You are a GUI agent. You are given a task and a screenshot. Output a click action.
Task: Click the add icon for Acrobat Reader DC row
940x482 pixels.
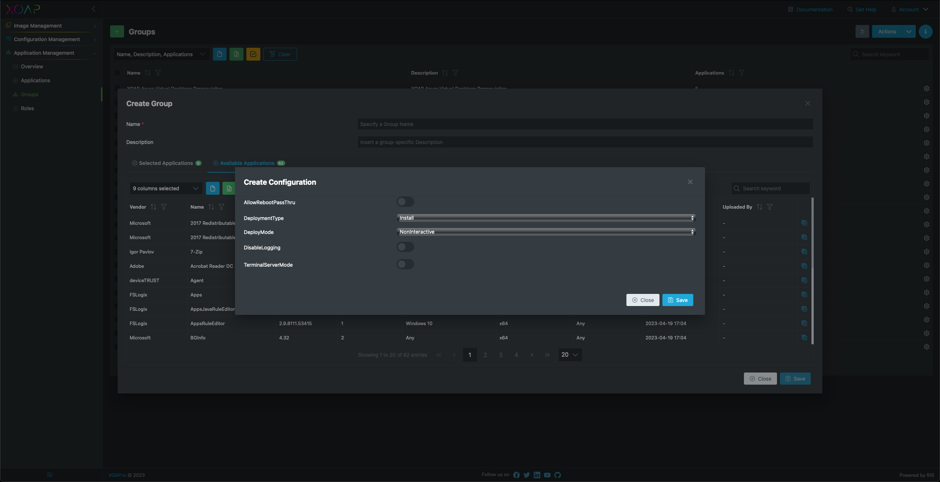[804, 266]
